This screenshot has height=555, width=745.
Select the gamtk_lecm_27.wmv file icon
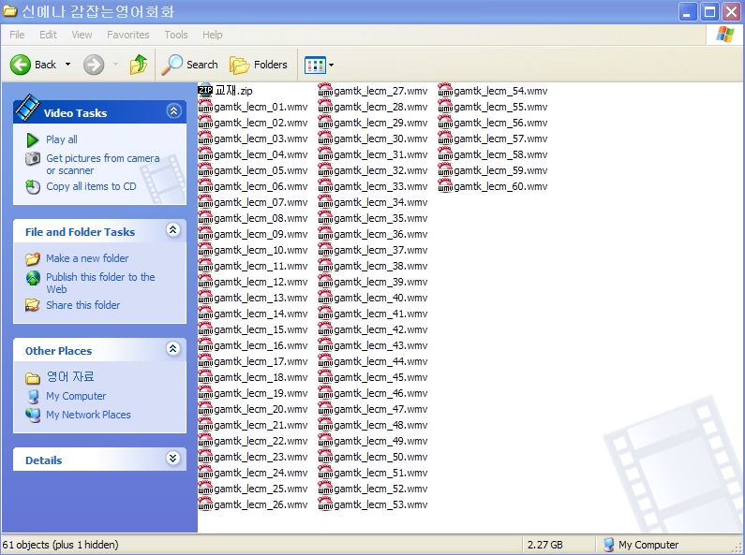(x=325, y=90)
